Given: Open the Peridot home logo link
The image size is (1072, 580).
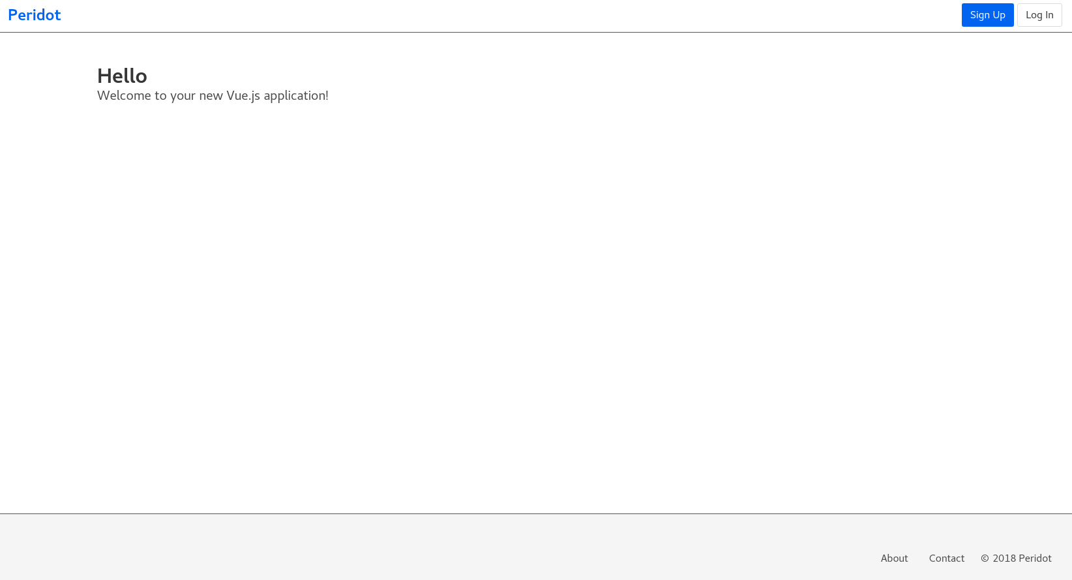Looking at the screenshot, I should point(35,15).
